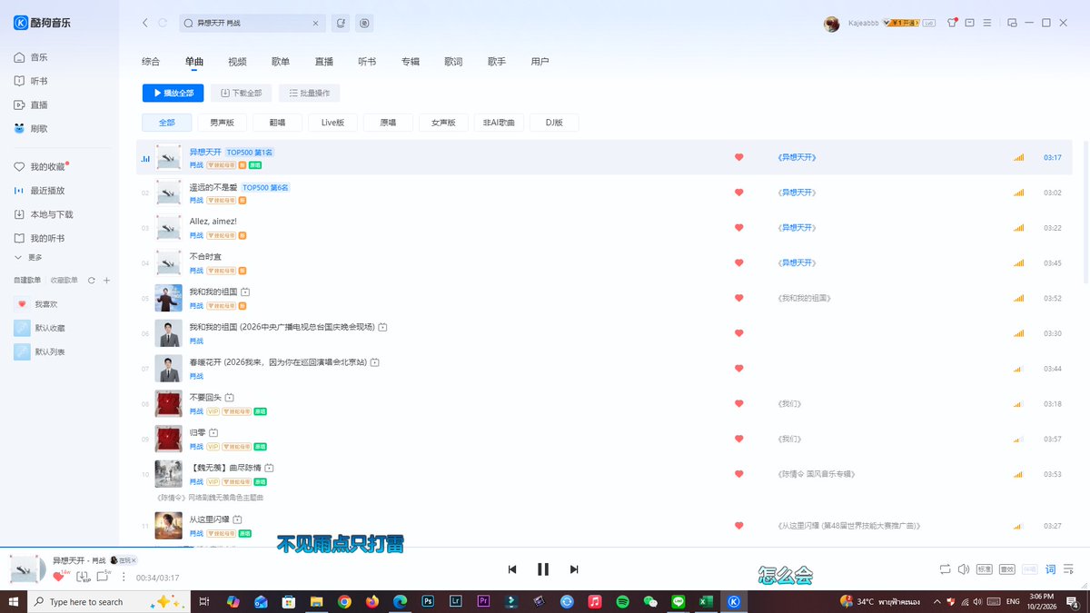Open the skin shirt icon
Image resolution: width=1090 pixels, height=613 pixels.
[952, 23]
